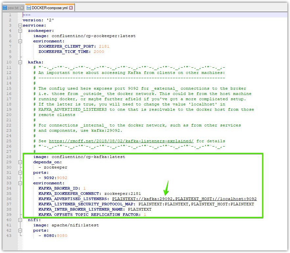The height and width of the screenshot is (253, 290).
Task: Click the 2000 tick time value
Action: coord(99,52)
